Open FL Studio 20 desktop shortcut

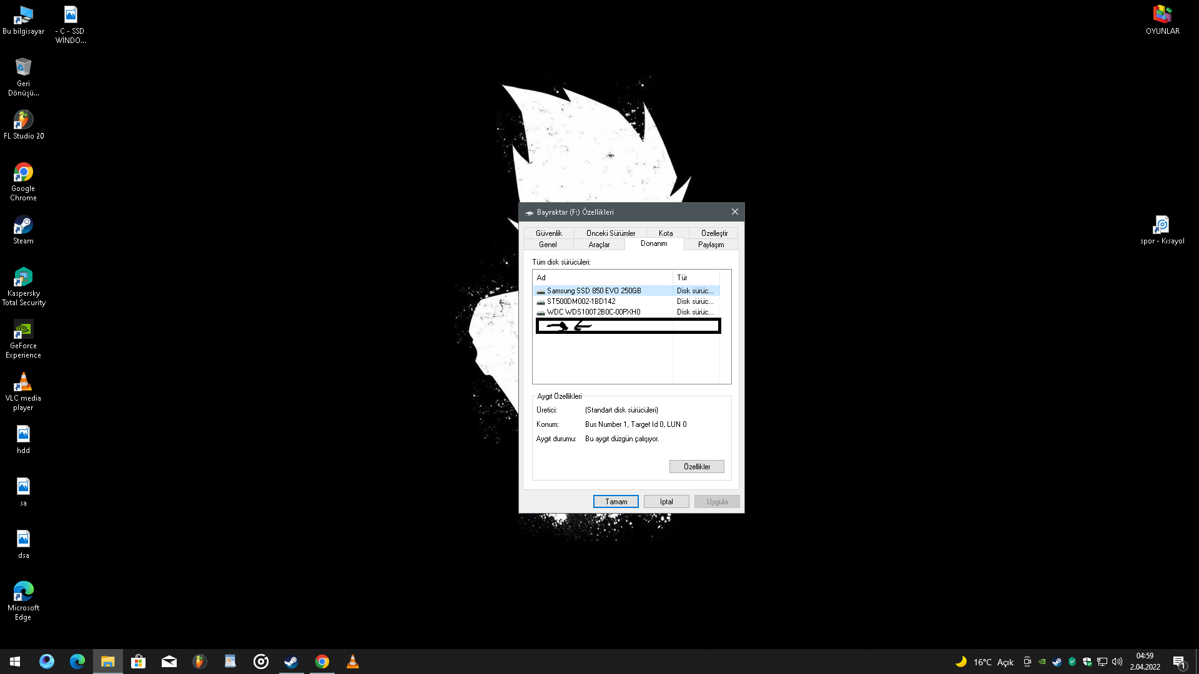tap(23, 120)
